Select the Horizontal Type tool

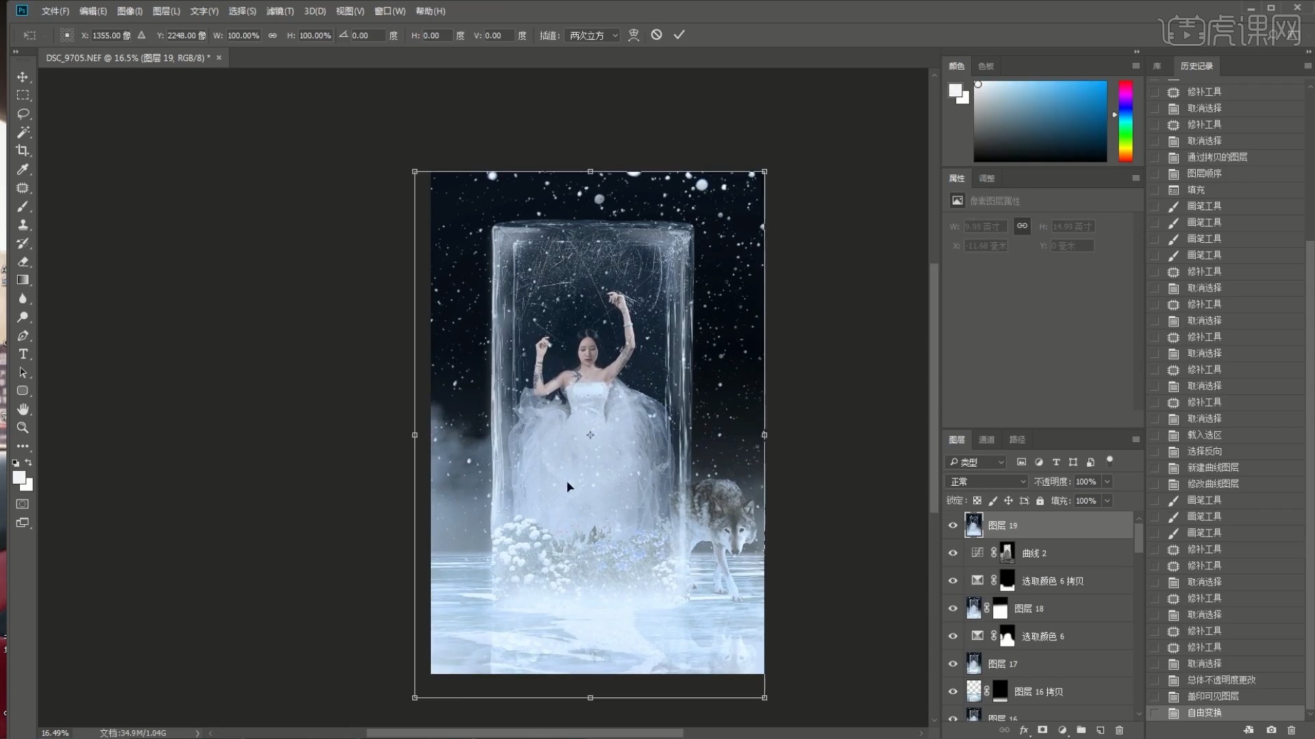click(x=23, y=354)
